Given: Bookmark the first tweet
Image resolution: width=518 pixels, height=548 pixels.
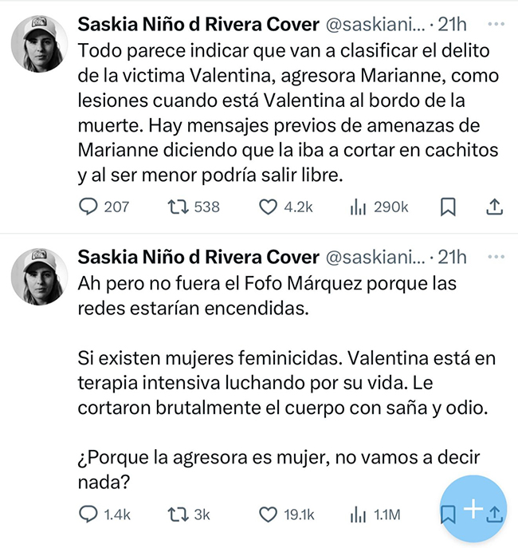Looking at the screenshot, I should (448, 207).
